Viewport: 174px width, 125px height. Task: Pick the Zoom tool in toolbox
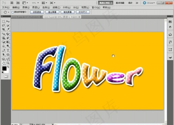click(x=8, y=63)
